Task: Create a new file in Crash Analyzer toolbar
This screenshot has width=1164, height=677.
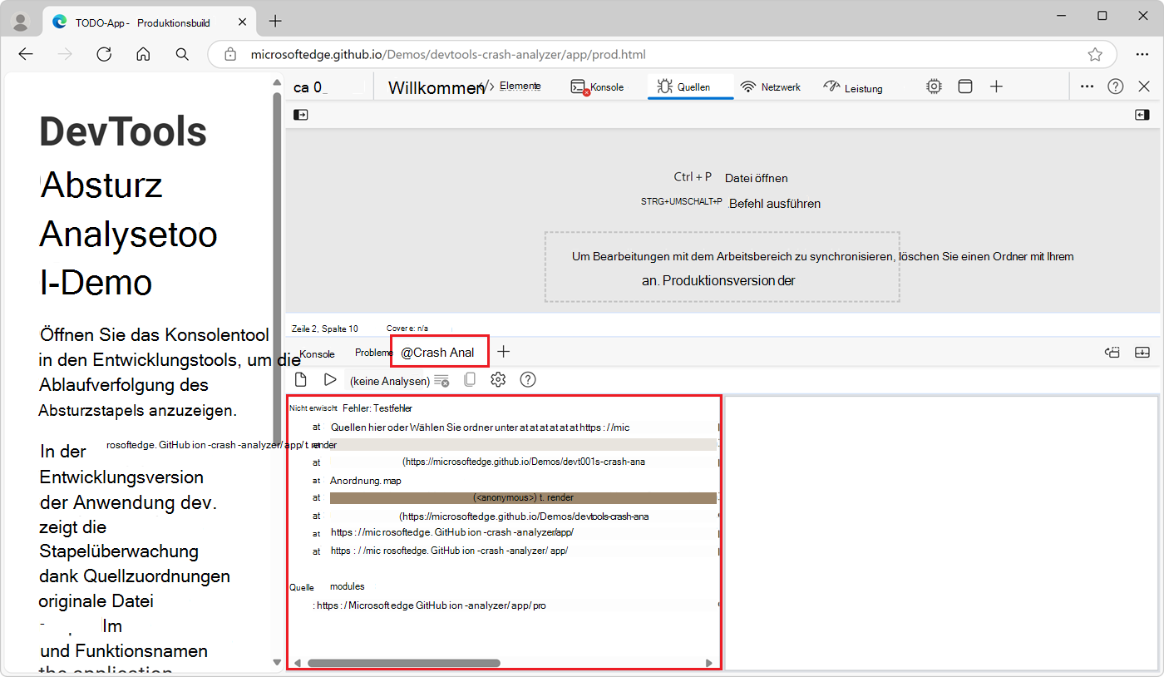Action: click(300, 379)
